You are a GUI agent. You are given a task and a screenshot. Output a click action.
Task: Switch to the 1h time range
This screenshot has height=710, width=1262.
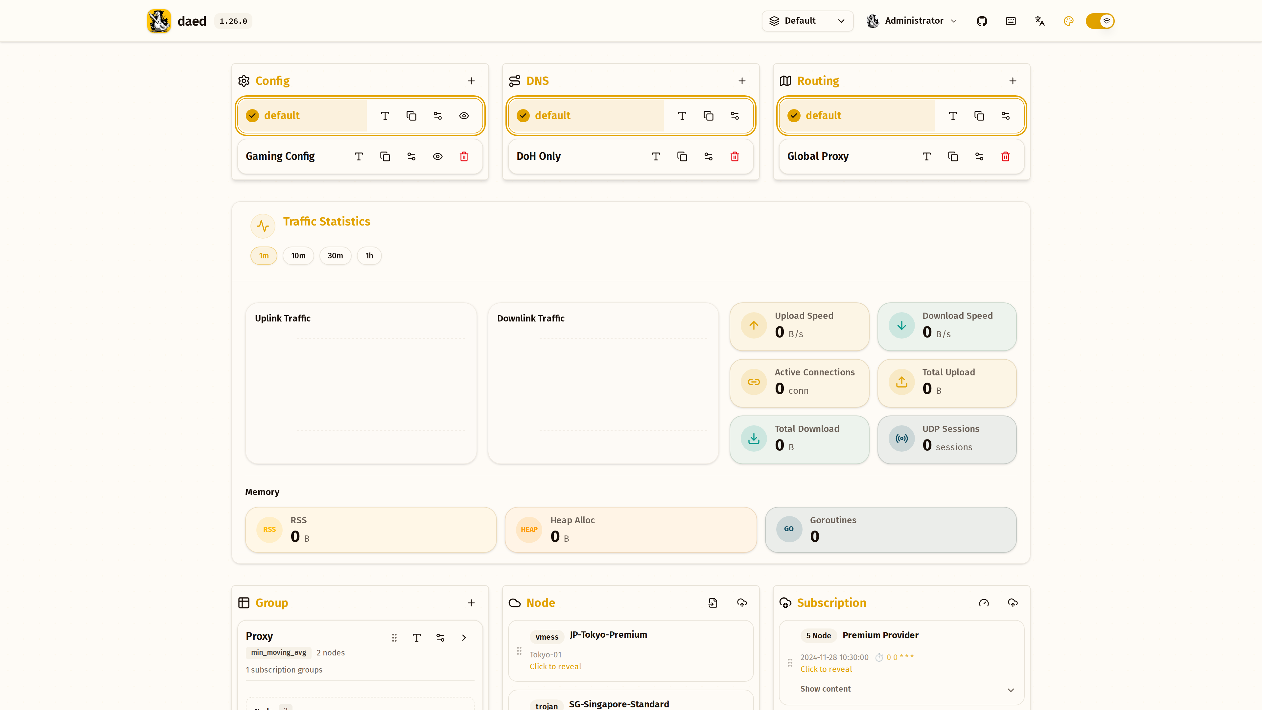pyautogui.click(x=369, y=256)
